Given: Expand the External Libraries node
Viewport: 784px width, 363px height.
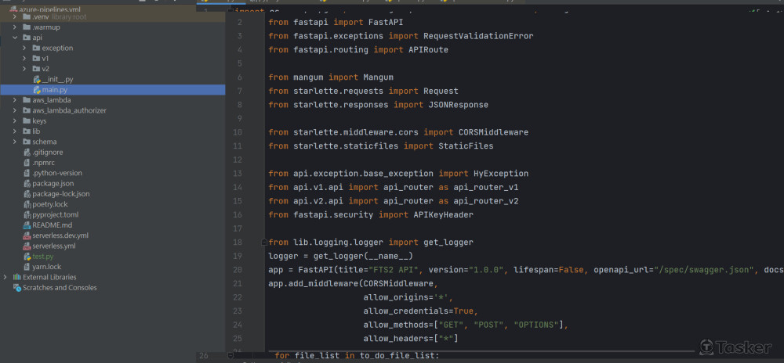Looking at the screenshot, I should [x=5, y=277].
